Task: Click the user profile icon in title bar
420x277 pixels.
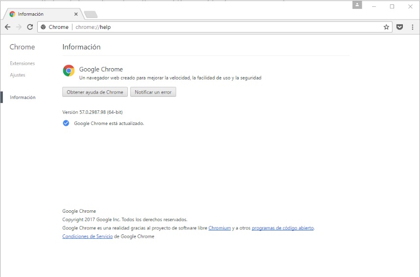Action: coord(357,5)
